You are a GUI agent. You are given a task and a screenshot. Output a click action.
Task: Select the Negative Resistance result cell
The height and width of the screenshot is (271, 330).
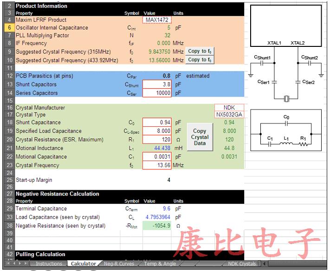click(x=157, y=226)
